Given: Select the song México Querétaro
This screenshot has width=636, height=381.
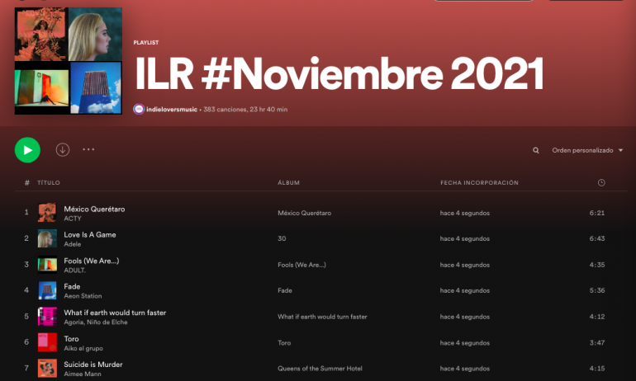Looking at the screenshot, I should 94,209.
